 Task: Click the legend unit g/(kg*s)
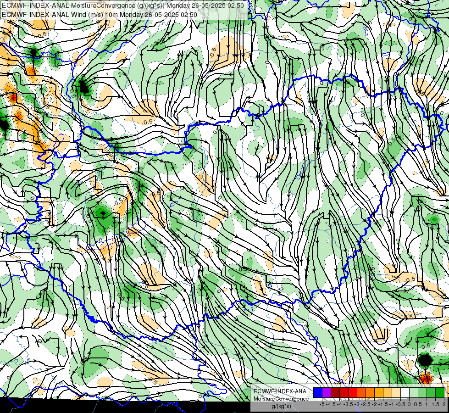click(x=281, y=407)
